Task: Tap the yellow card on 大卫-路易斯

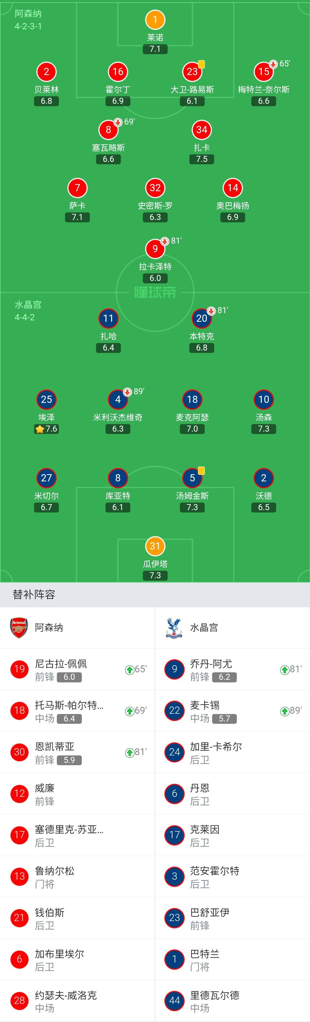Action: coord(201,64)
